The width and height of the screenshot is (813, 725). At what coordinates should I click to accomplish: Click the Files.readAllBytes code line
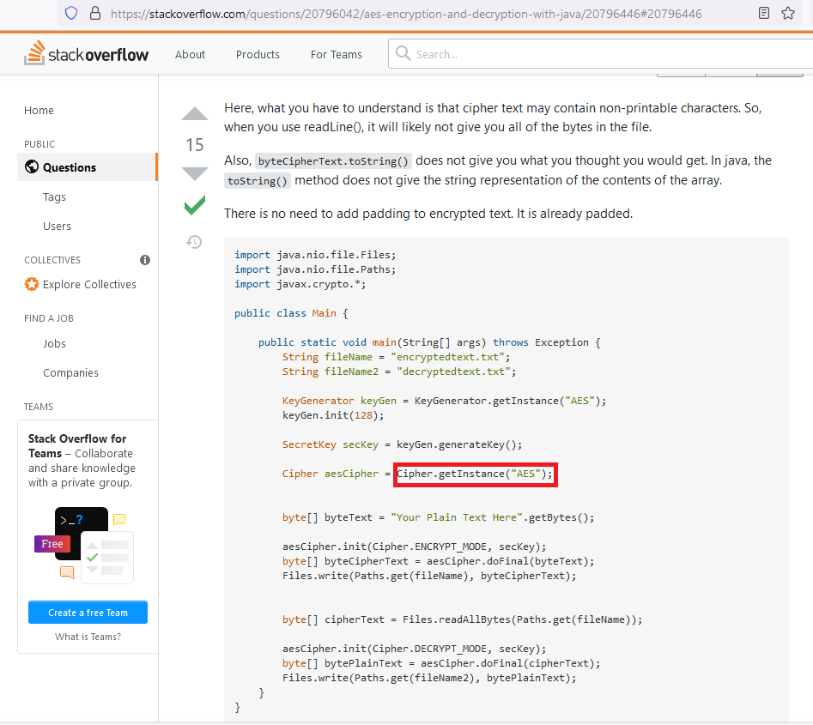[x=462, y=619]
